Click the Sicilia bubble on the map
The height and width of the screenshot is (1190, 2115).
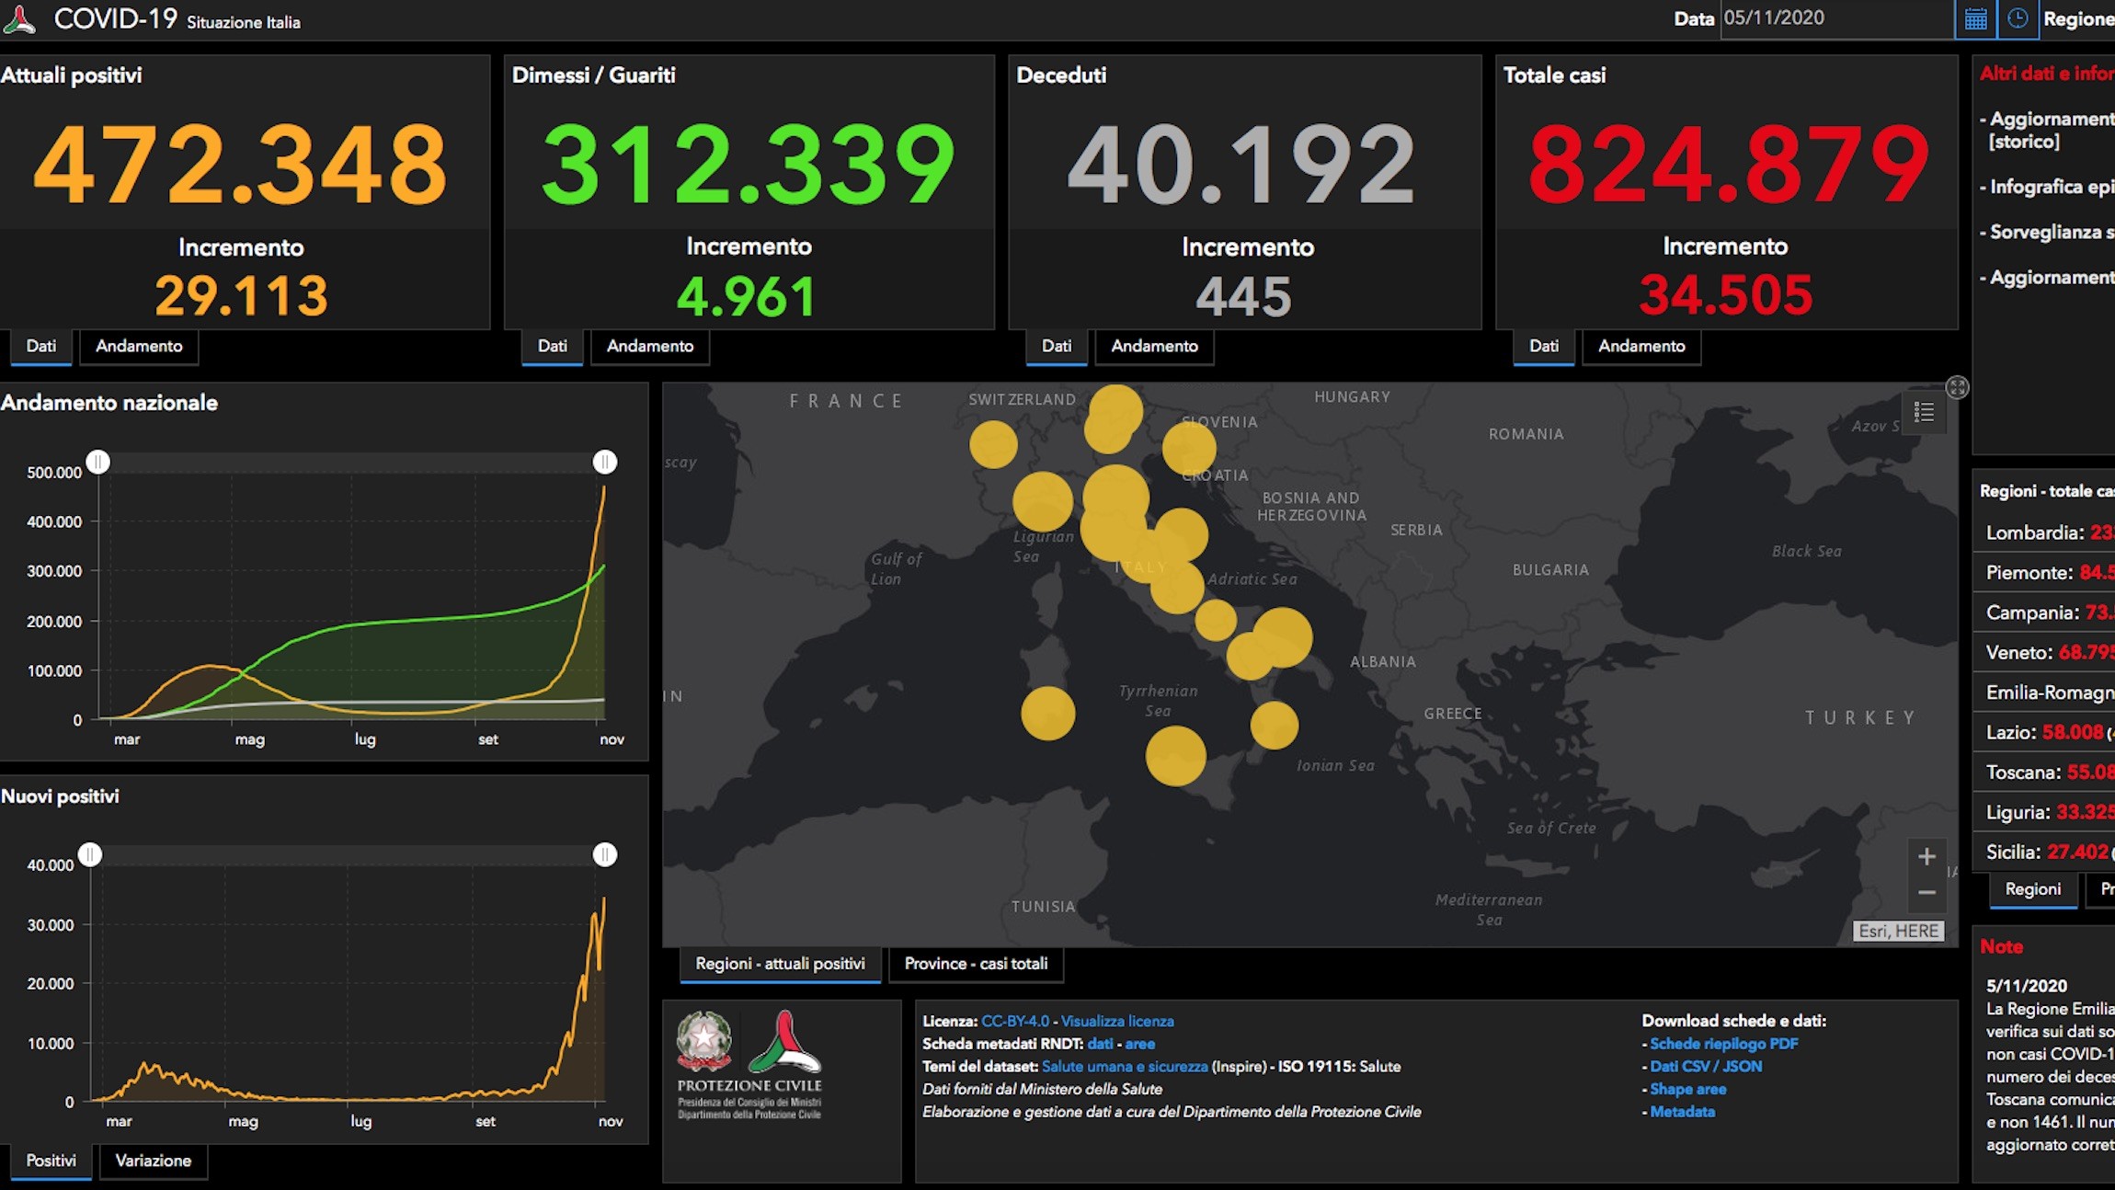[1175, 756]
